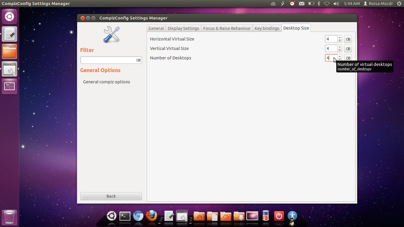Click the Horizontal Virtual Size value field
Screen dimensions: 404x227
pos(331,39)
